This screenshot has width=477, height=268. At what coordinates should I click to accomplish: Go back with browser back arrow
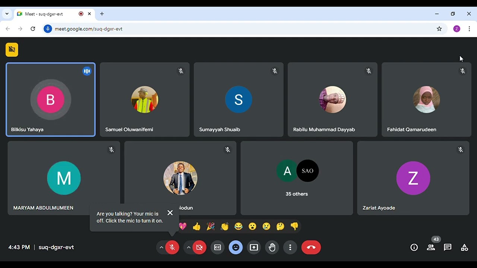click(8, 29)
